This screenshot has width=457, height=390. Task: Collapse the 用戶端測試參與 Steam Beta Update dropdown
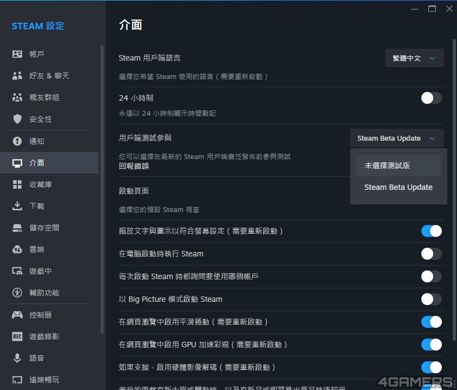click(397, 138)
